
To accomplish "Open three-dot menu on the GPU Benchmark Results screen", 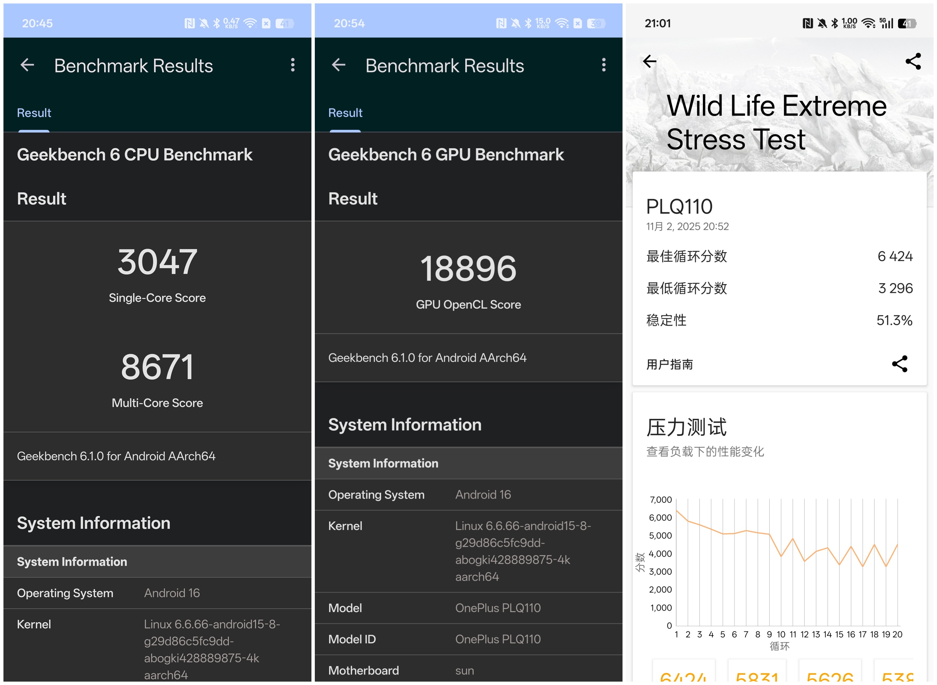I will pos(604,65).
